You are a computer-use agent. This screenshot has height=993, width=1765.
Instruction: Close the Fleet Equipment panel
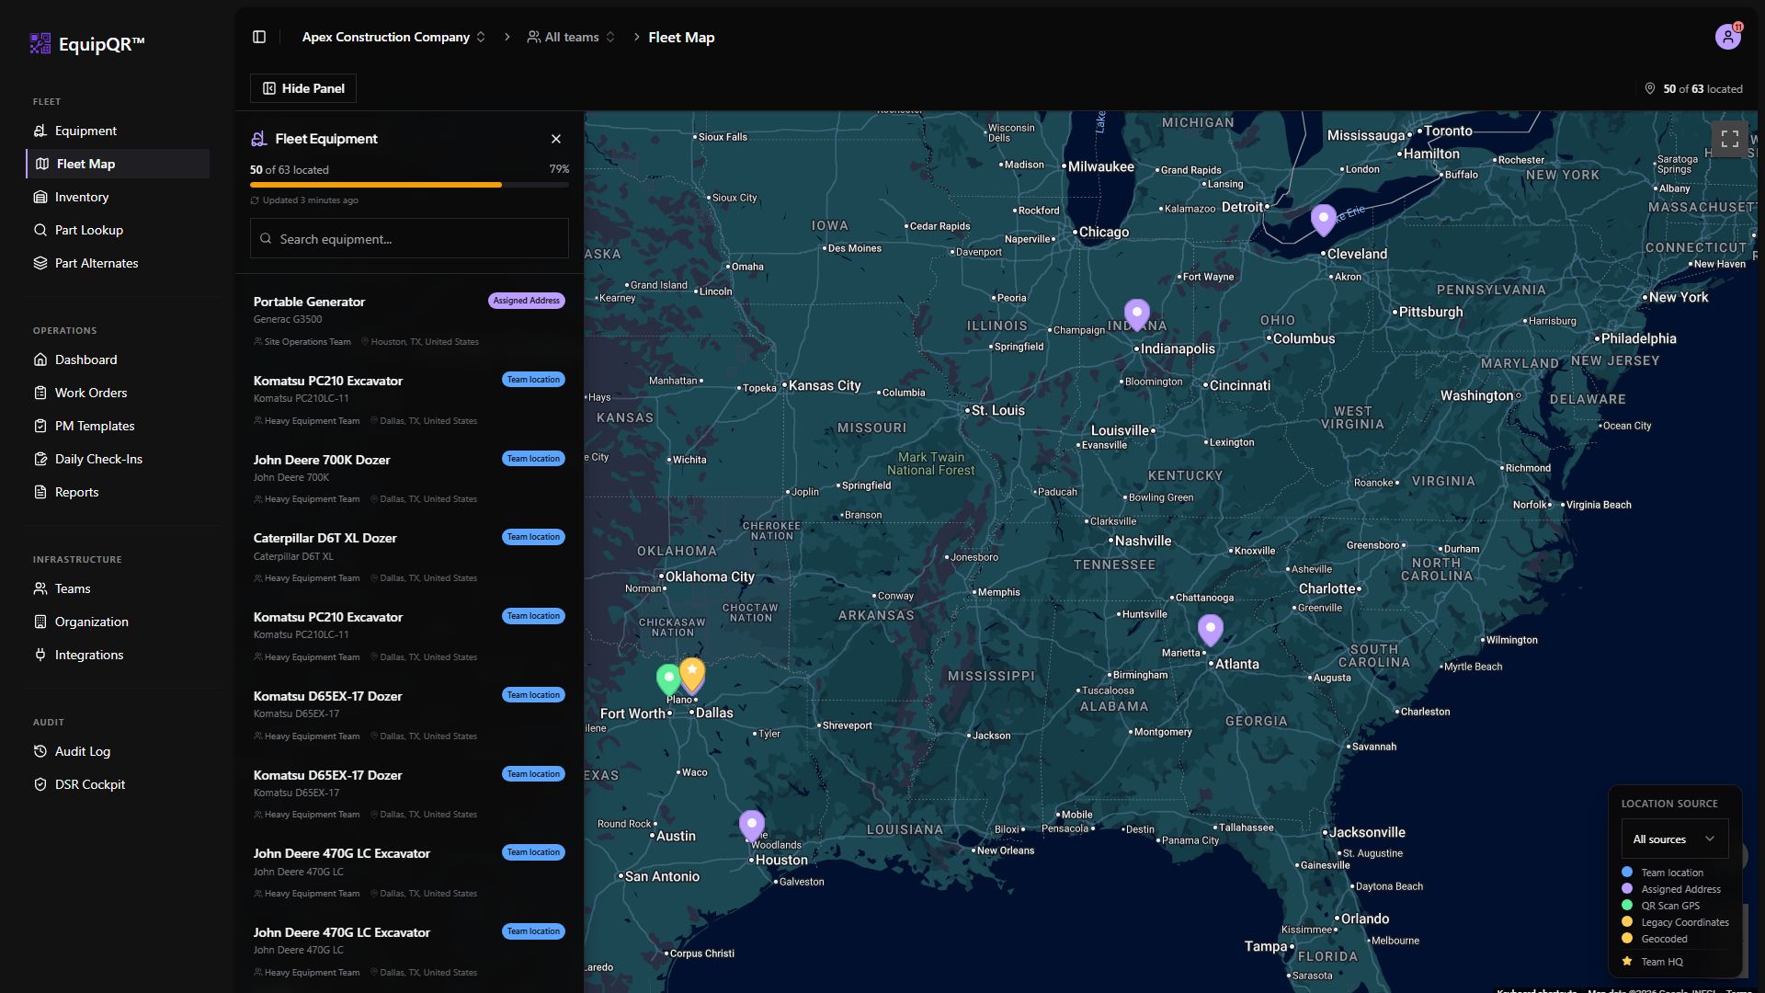556,139
